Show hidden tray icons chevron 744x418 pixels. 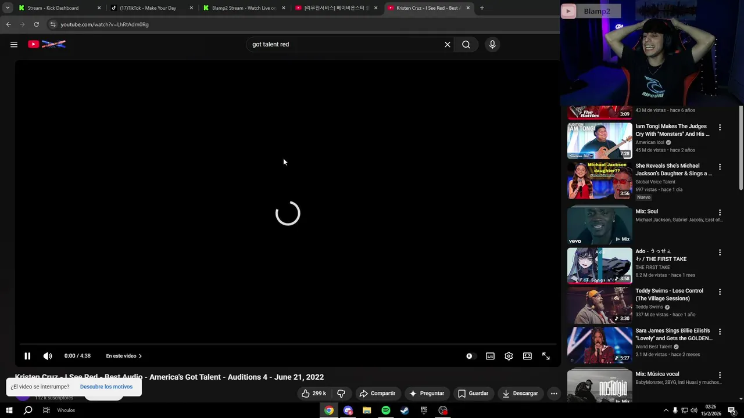point(666,410)
